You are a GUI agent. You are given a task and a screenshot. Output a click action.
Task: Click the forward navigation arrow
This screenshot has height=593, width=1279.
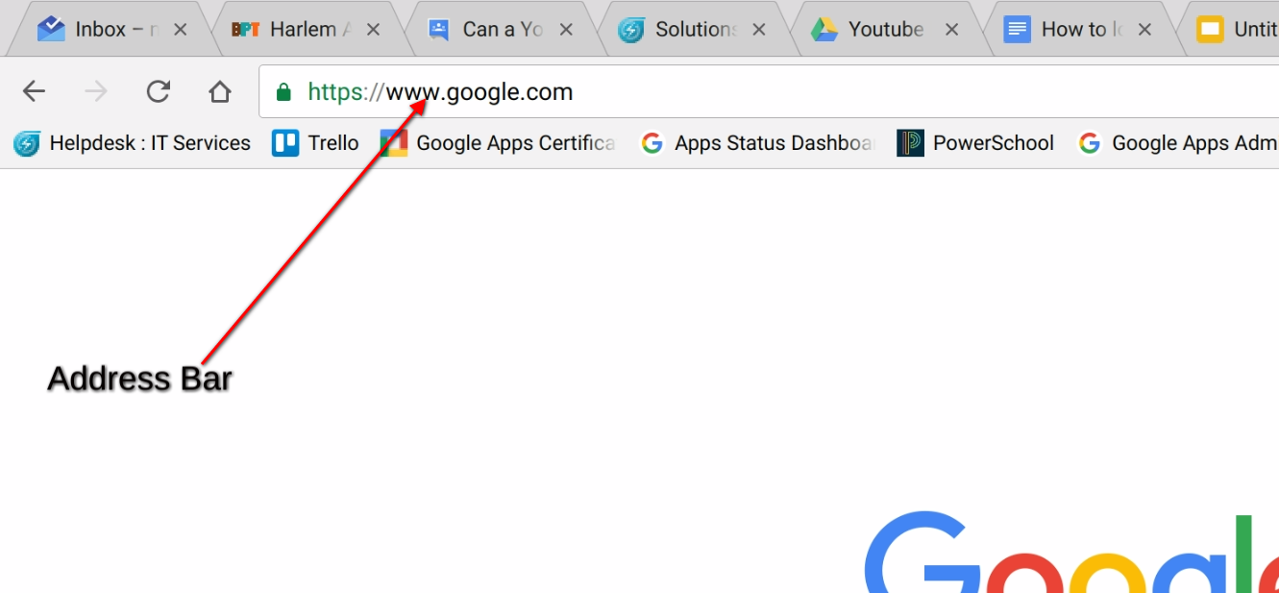coord(96,91)
